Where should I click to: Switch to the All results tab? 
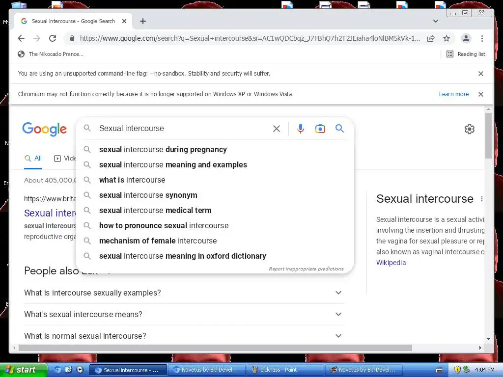tap(33, 159)
